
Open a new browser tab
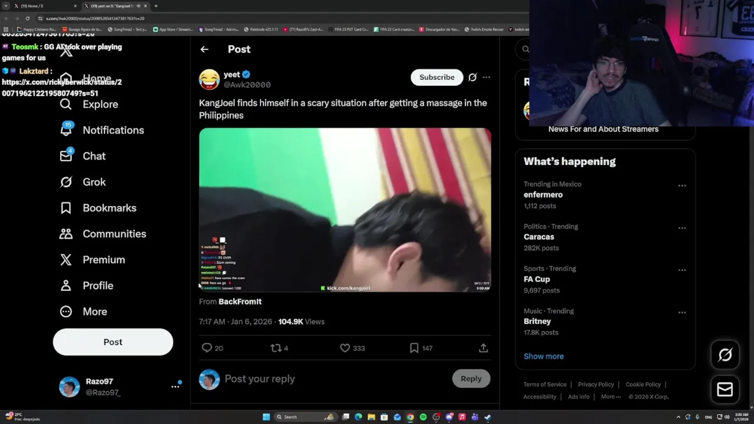pyautogui.click(x=156, y=6)
